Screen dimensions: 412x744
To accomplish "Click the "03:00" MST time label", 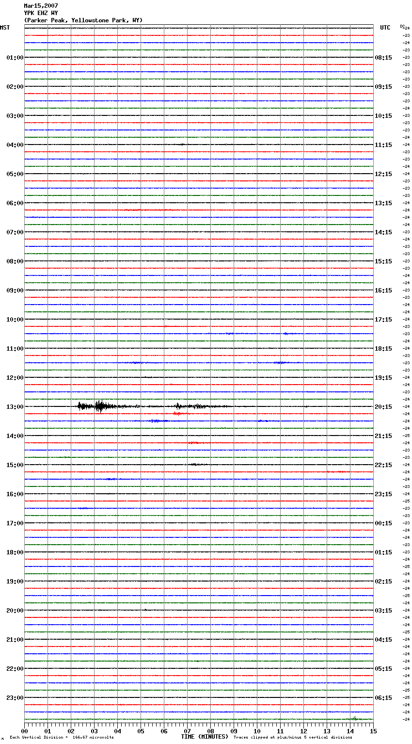I will tap(15, 116).
